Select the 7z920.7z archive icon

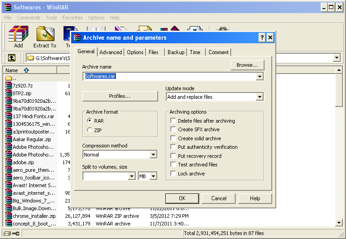9,86
